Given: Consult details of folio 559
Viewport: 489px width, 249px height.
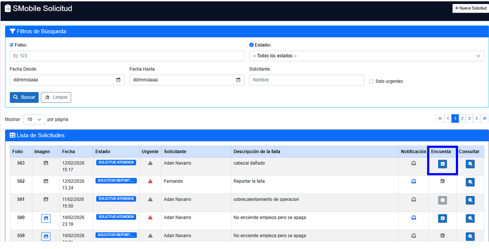Looking at the screenshot, I should [470, 236].
